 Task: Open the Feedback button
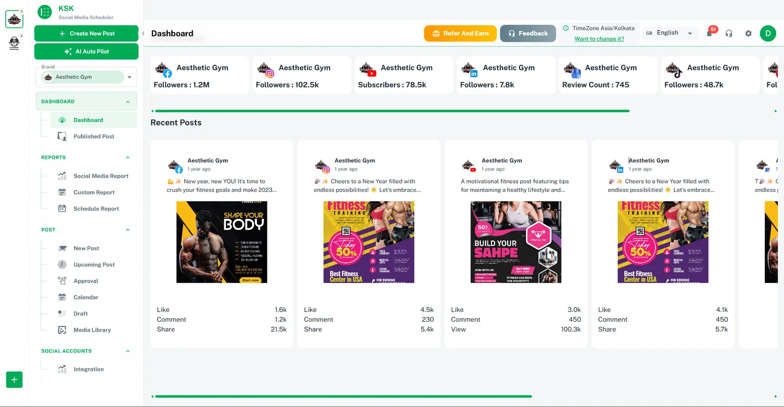click(528, 33)
